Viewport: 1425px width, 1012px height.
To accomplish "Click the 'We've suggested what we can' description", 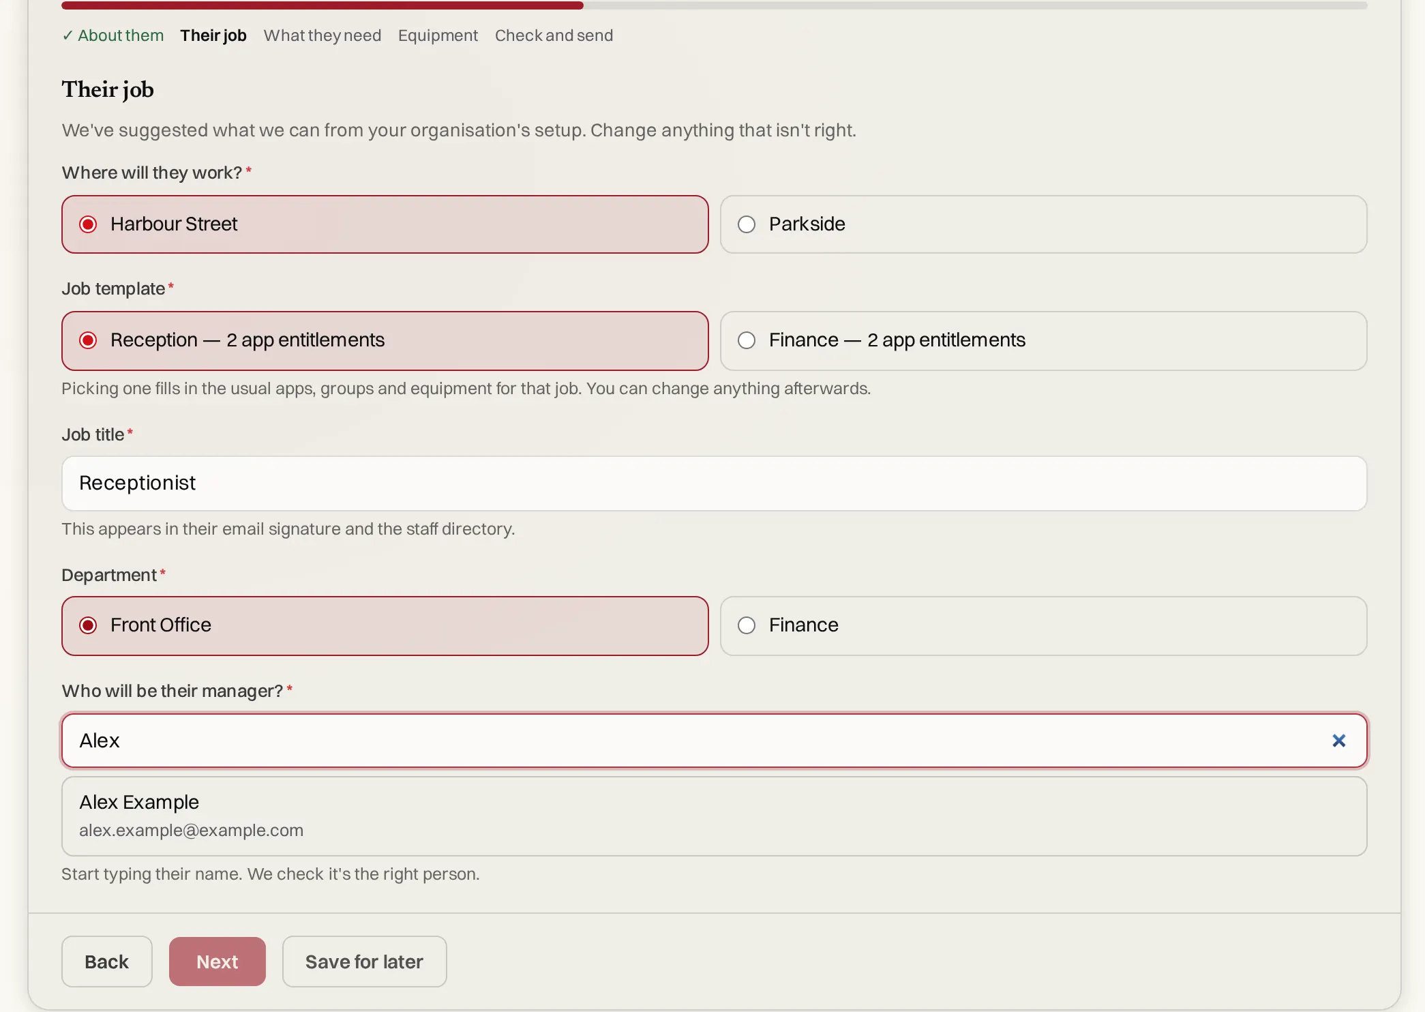I will point(459,130).
